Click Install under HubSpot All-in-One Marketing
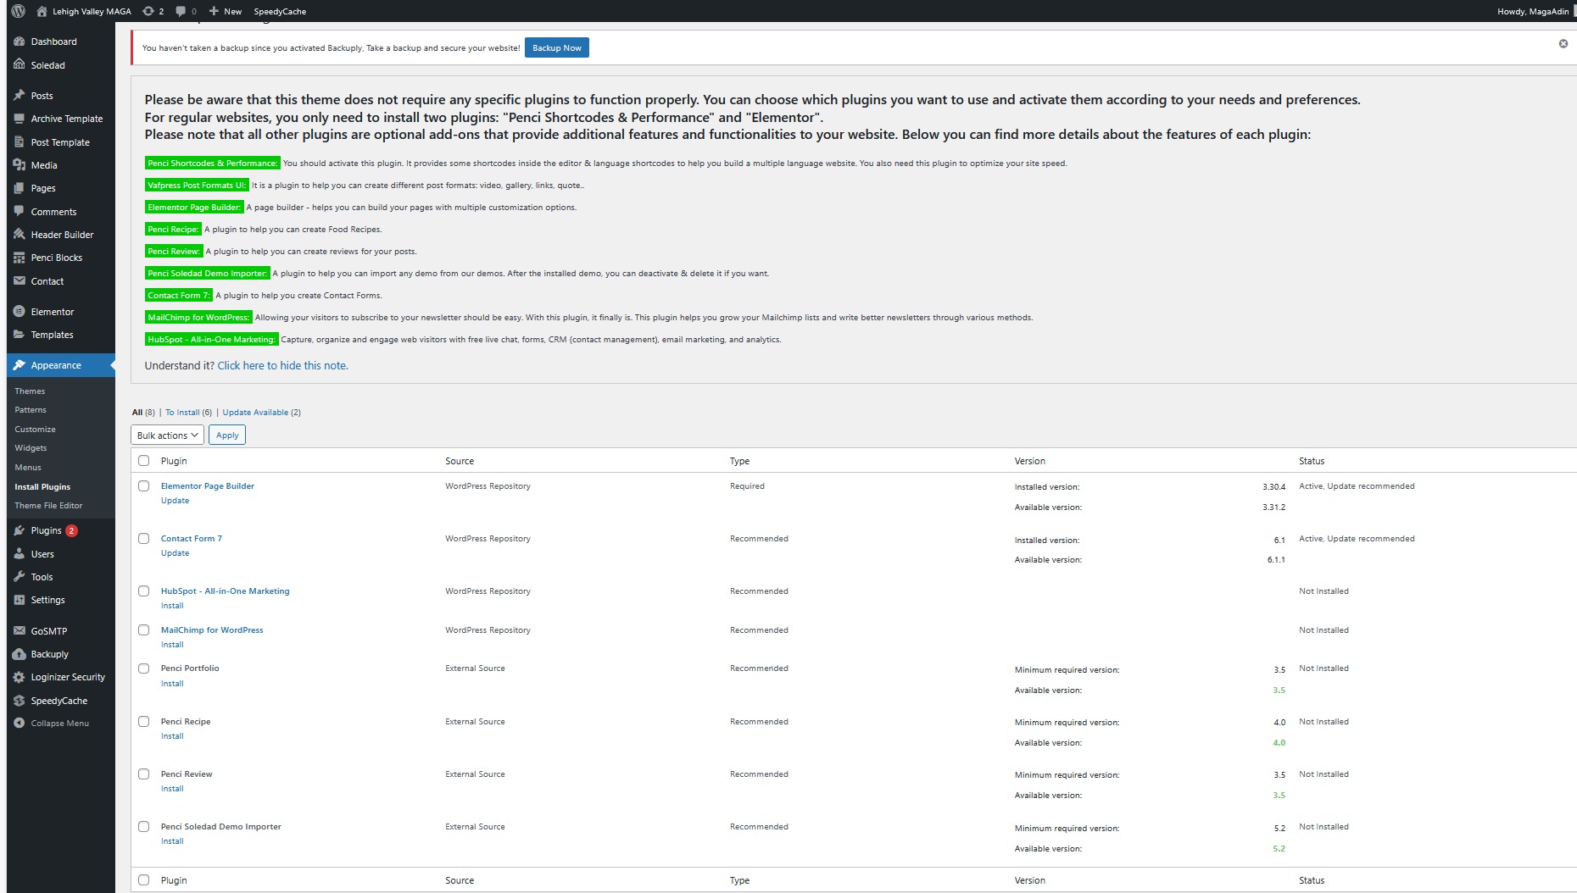This screenshot has height=893, width=1577. (172, 606)
